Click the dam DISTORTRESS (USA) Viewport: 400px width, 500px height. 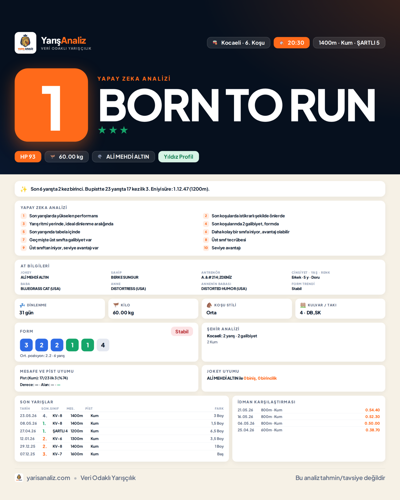coord(128,288)
